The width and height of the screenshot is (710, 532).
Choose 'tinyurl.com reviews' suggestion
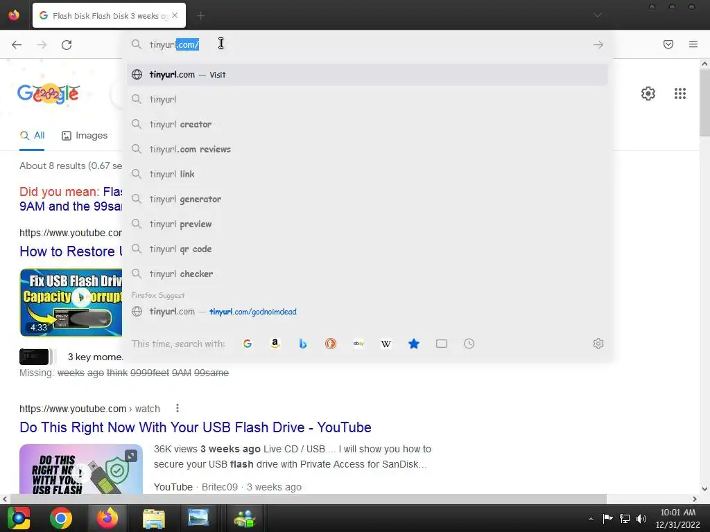tap(367, 150)
